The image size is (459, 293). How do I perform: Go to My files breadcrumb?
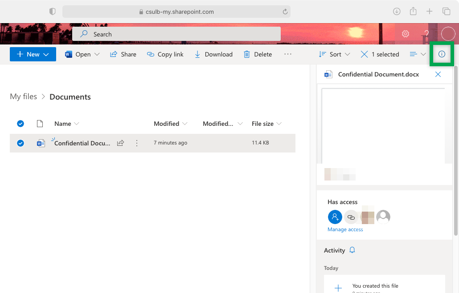click(x=24, y=96)
